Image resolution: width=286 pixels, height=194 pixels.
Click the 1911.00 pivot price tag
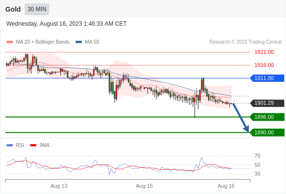[267, 78]
